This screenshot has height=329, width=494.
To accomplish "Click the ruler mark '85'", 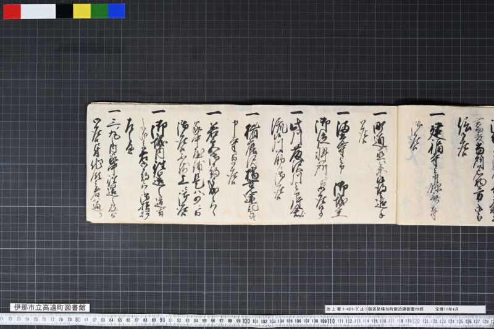I will 120,320.
